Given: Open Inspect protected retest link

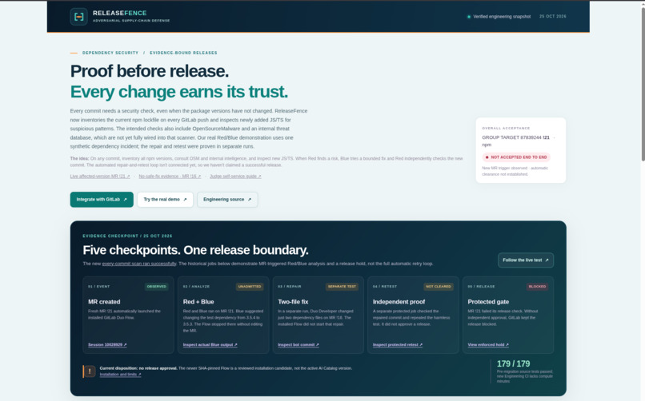Looking at the screenshot, I should (x=398, y=345).
